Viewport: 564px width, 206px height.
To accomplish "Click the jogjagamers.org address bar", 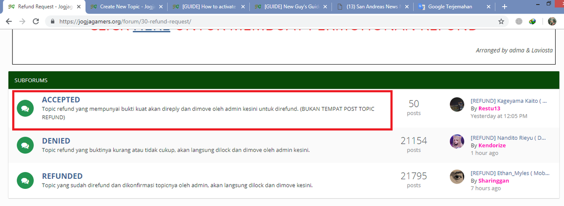I will 277,21.
